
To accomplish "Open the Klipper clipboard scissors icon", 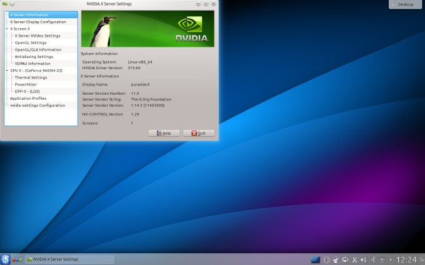I will point(354,259).
